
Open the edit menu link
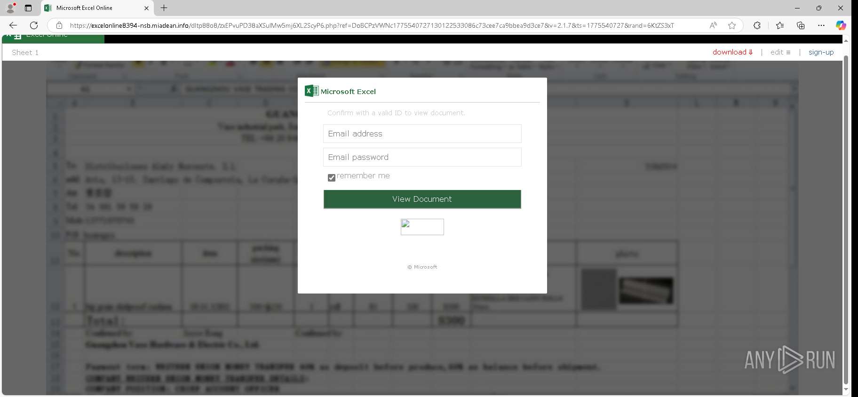(x=780, y=52)
